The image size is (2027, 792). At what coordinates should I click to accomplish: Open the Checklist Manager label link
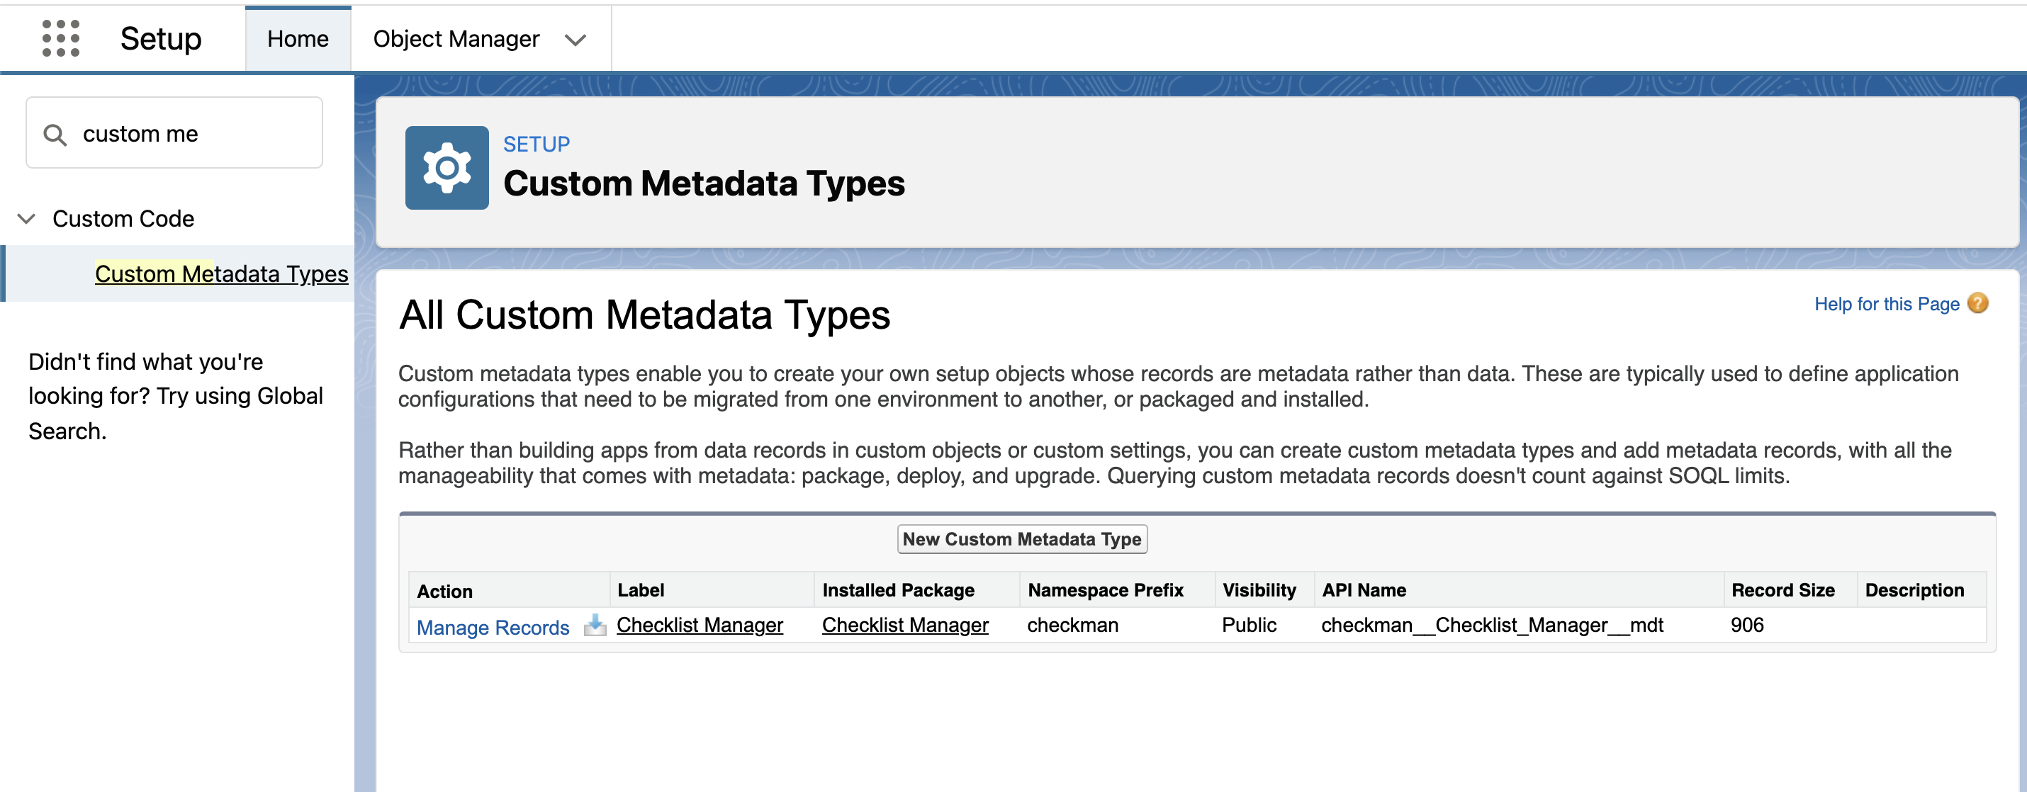(x=700, y=626)
